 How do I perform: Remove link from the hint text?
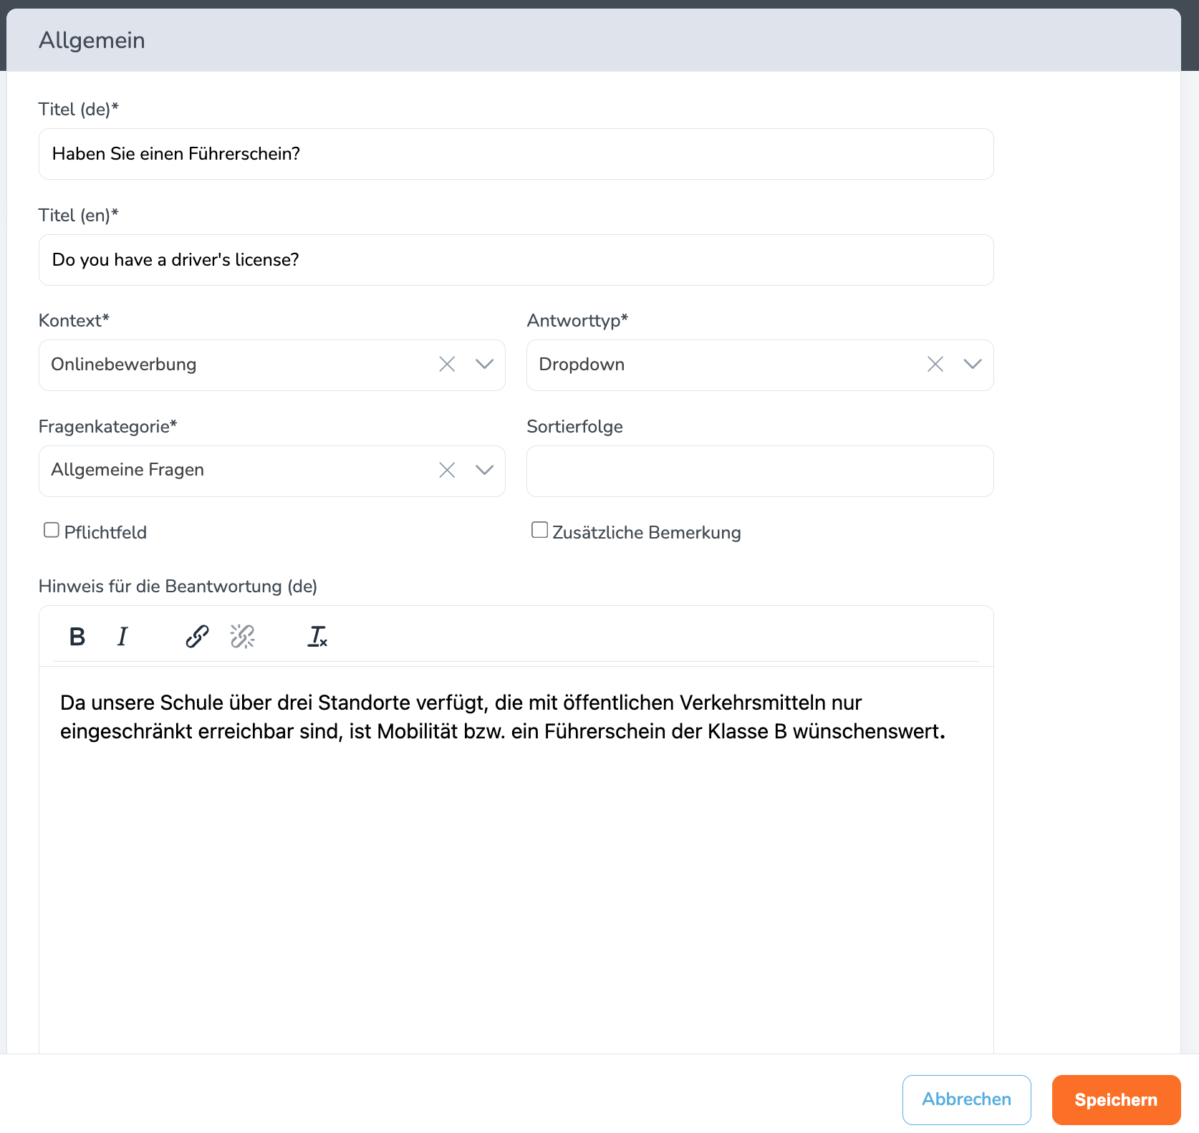point(242,636)
